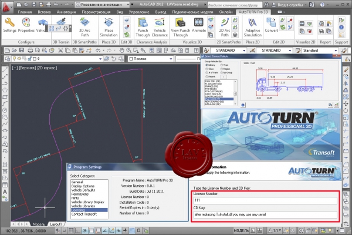Expand the second STANDARD dimension style dropdown
The height and width of the screenshot is (235, 352).
[290, 51]
